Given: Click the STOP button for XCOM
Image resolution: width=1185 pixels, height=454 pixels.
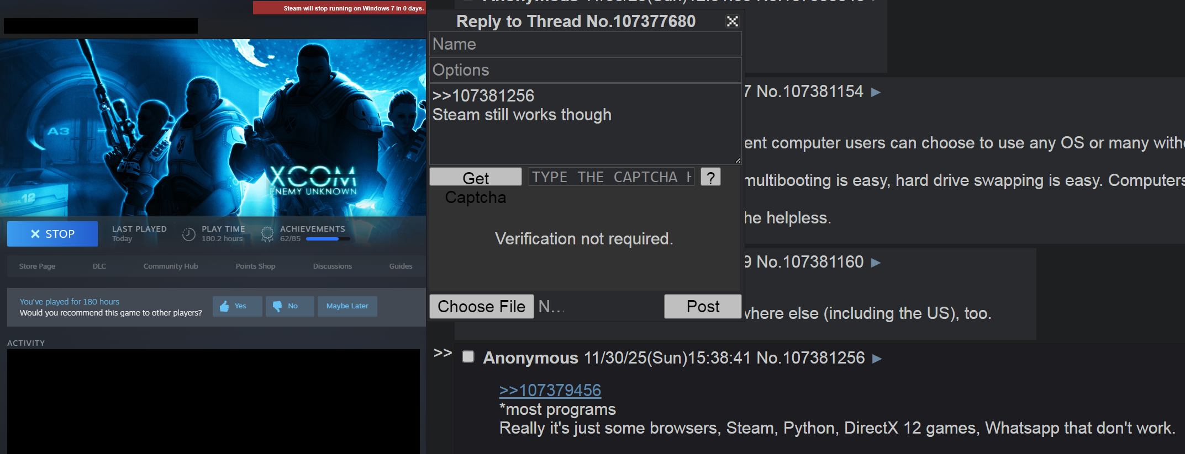Looking at the screenshot, I should 52,234.
